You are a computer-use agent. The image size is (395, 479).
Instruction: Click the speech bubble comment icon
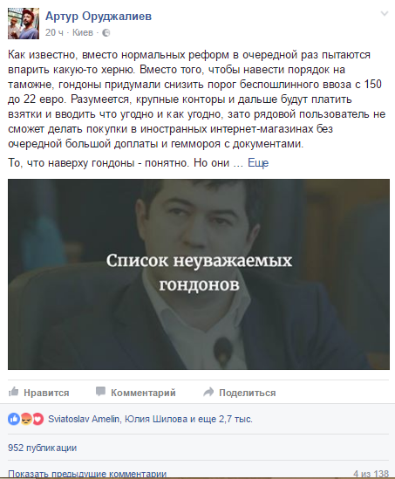click(100, 392)
